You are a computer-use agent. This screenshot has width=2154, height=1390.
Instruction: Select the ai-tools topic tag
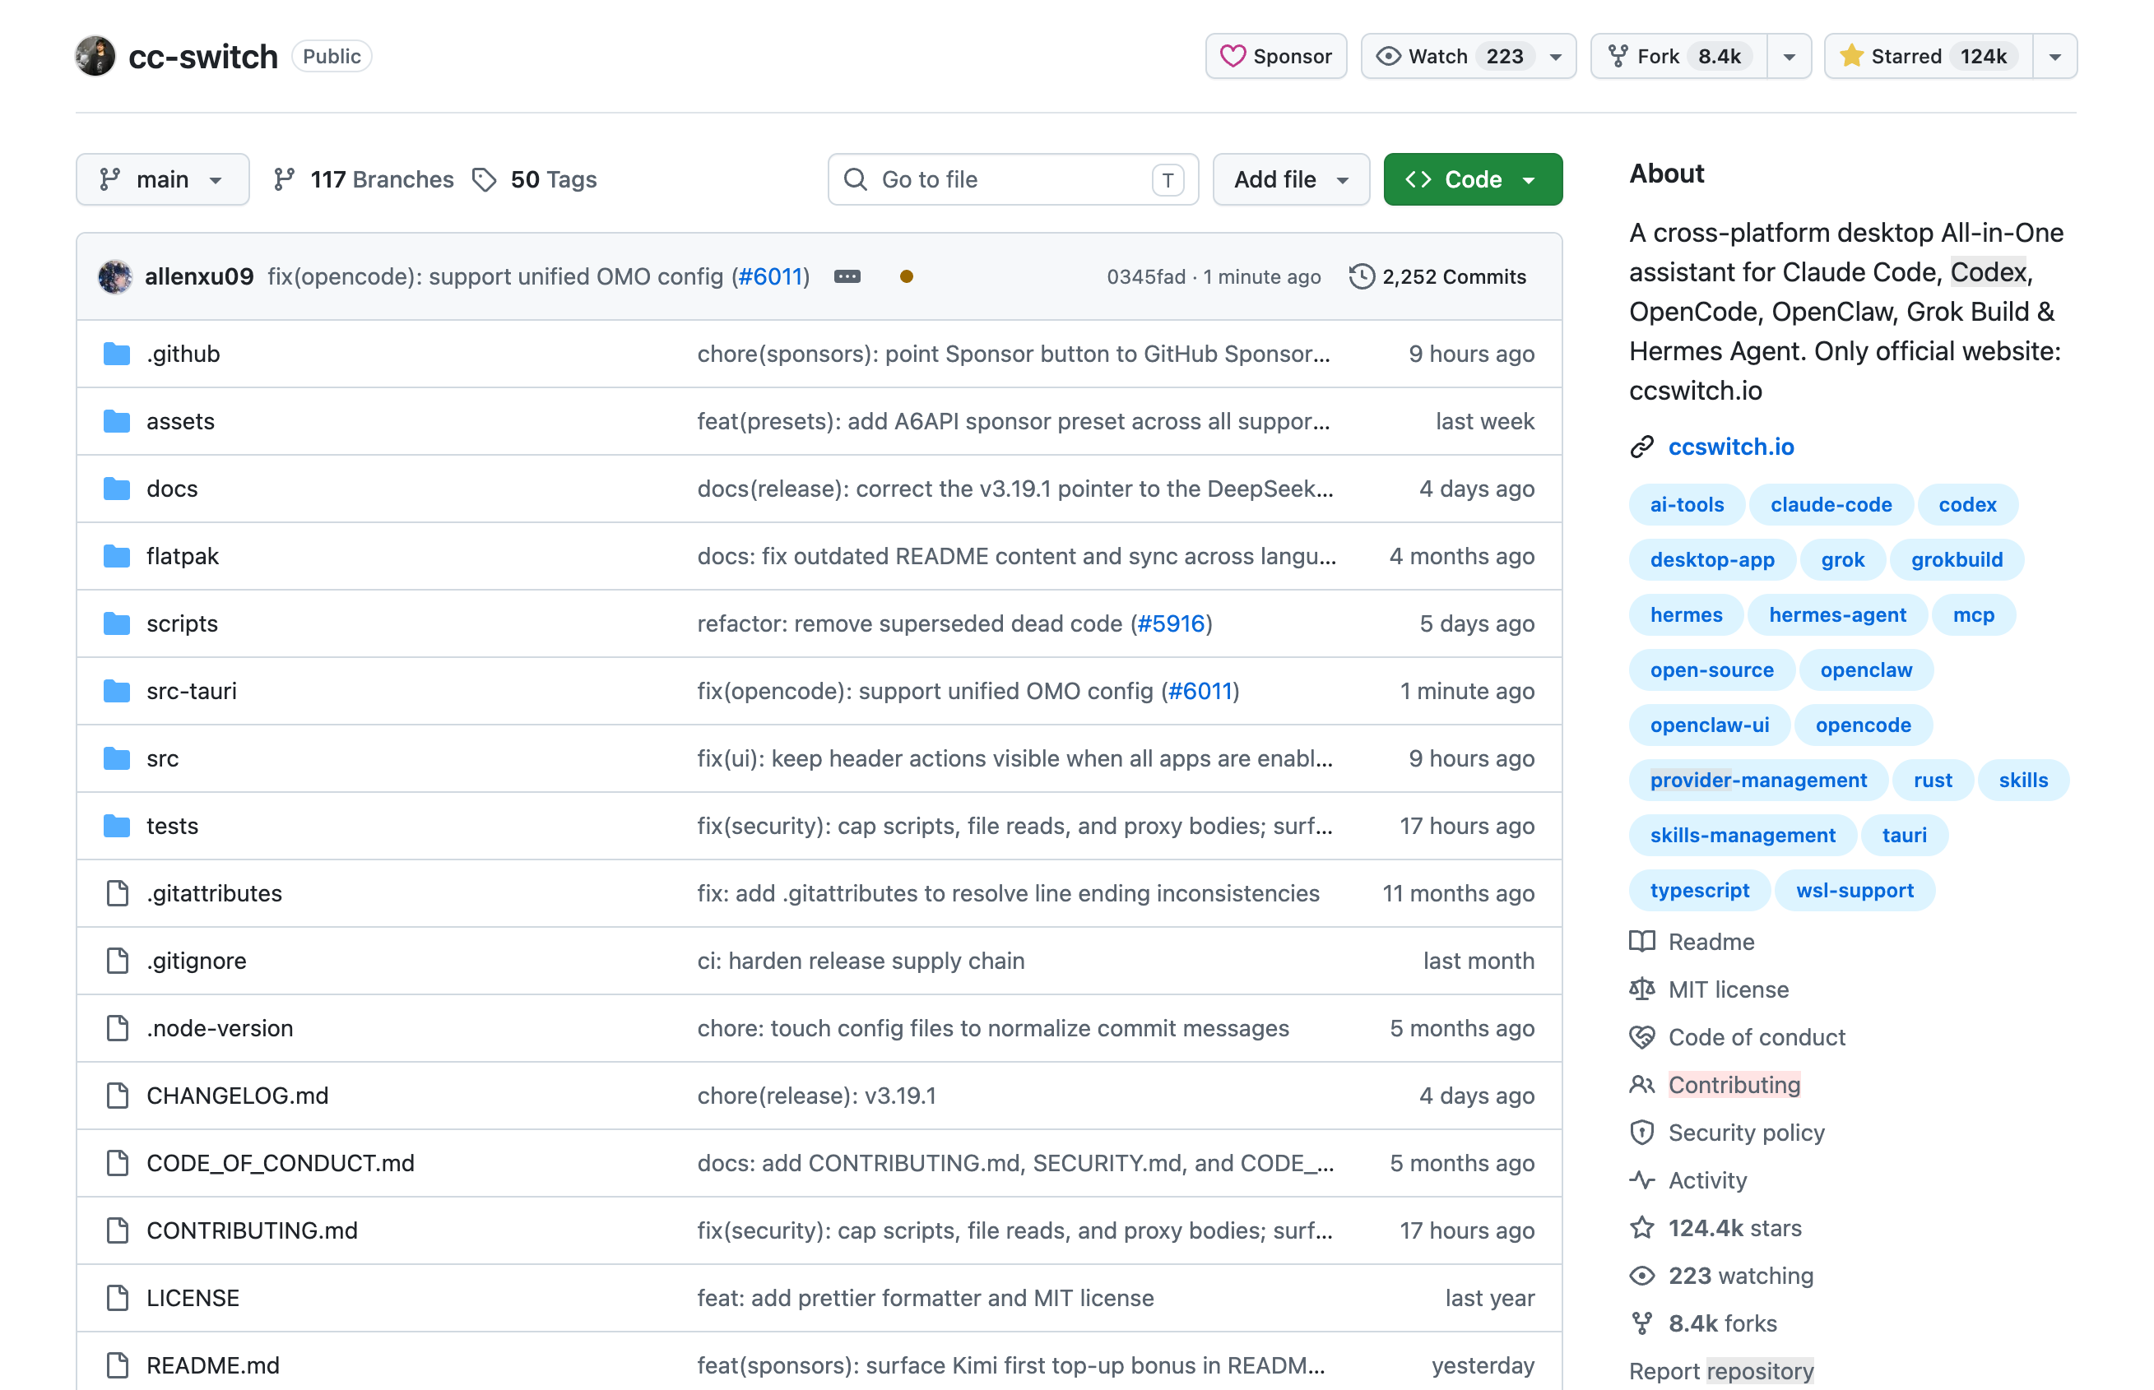coord(1687,504)
